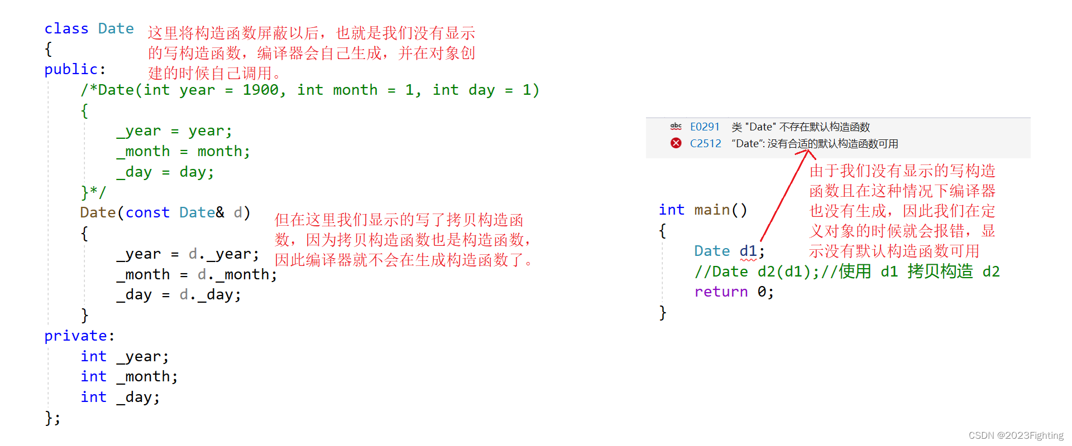Click the green '_year = year;' line

[x=174, y=131]
